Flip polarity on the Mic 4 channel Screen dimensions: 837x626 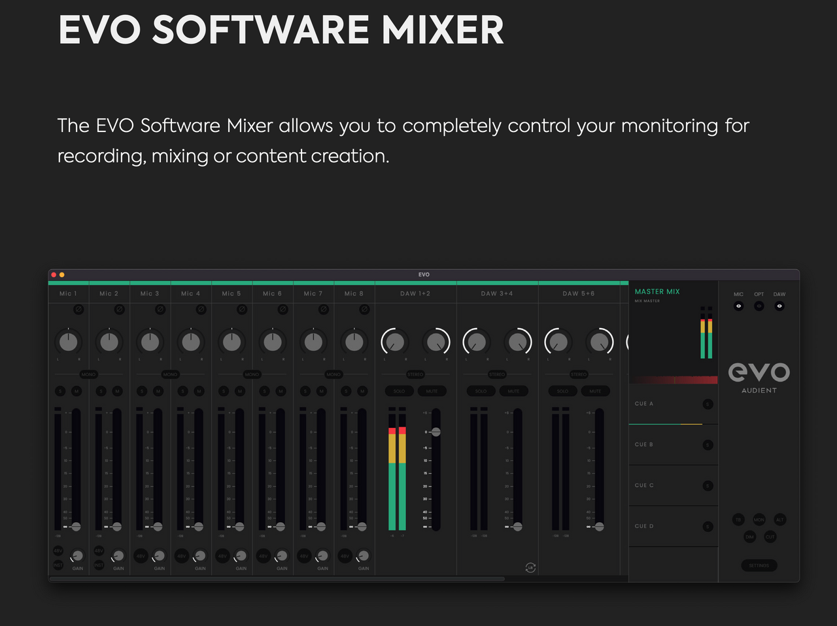tap(201, 309)
